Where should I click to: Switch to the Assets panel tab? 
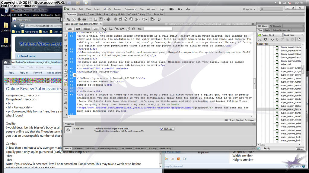coord(267,30)
